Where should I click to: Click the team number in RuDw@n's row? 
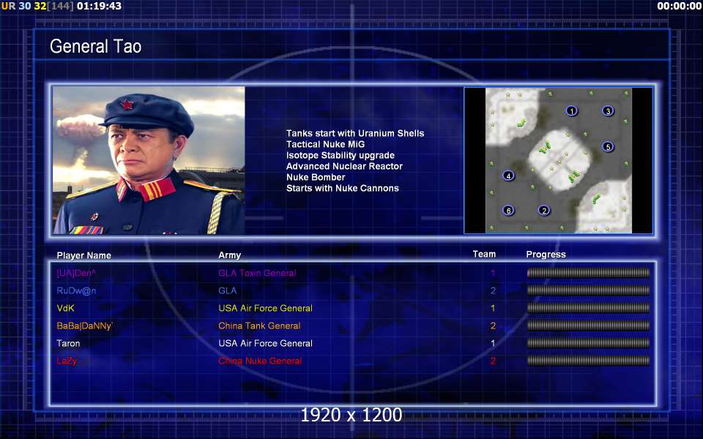(493, 290)
